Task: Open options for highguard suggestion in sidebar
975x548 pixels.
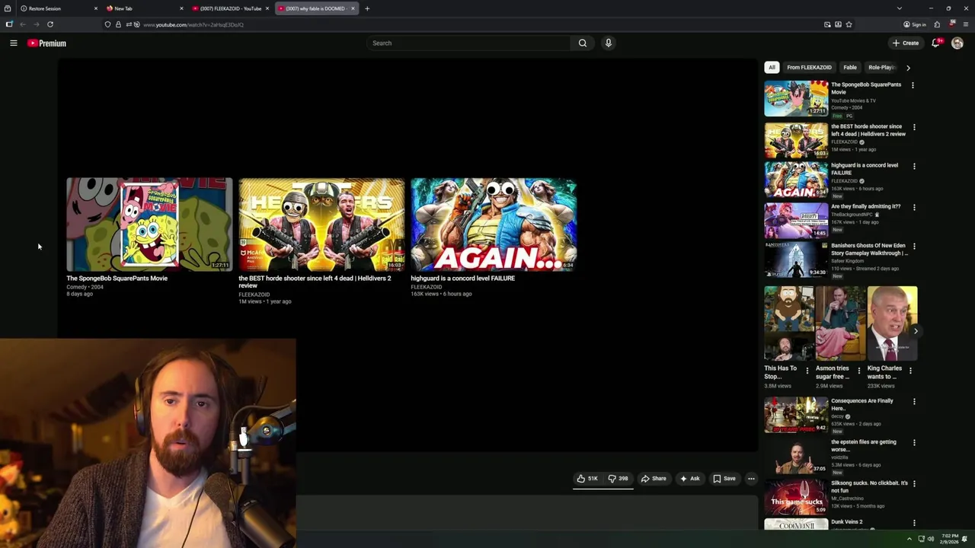Action: 913,166
